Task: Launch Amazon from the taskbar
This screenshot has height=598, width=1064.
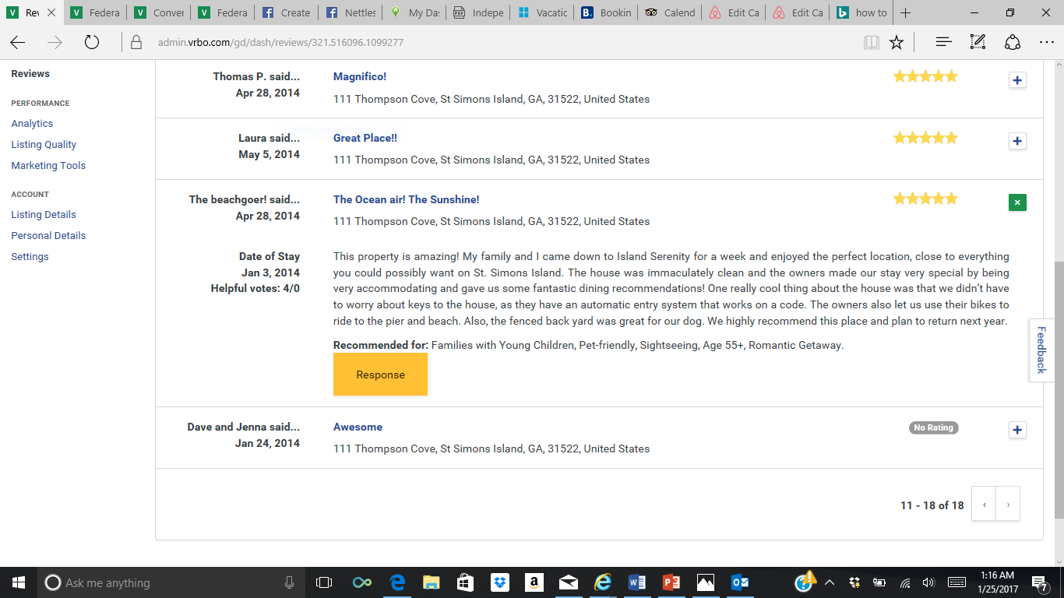Action: (534, 582)
